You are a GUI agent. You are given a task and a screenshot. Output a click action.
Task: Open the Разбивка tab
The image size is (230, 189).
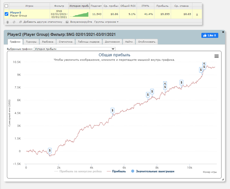coord(48,42)
